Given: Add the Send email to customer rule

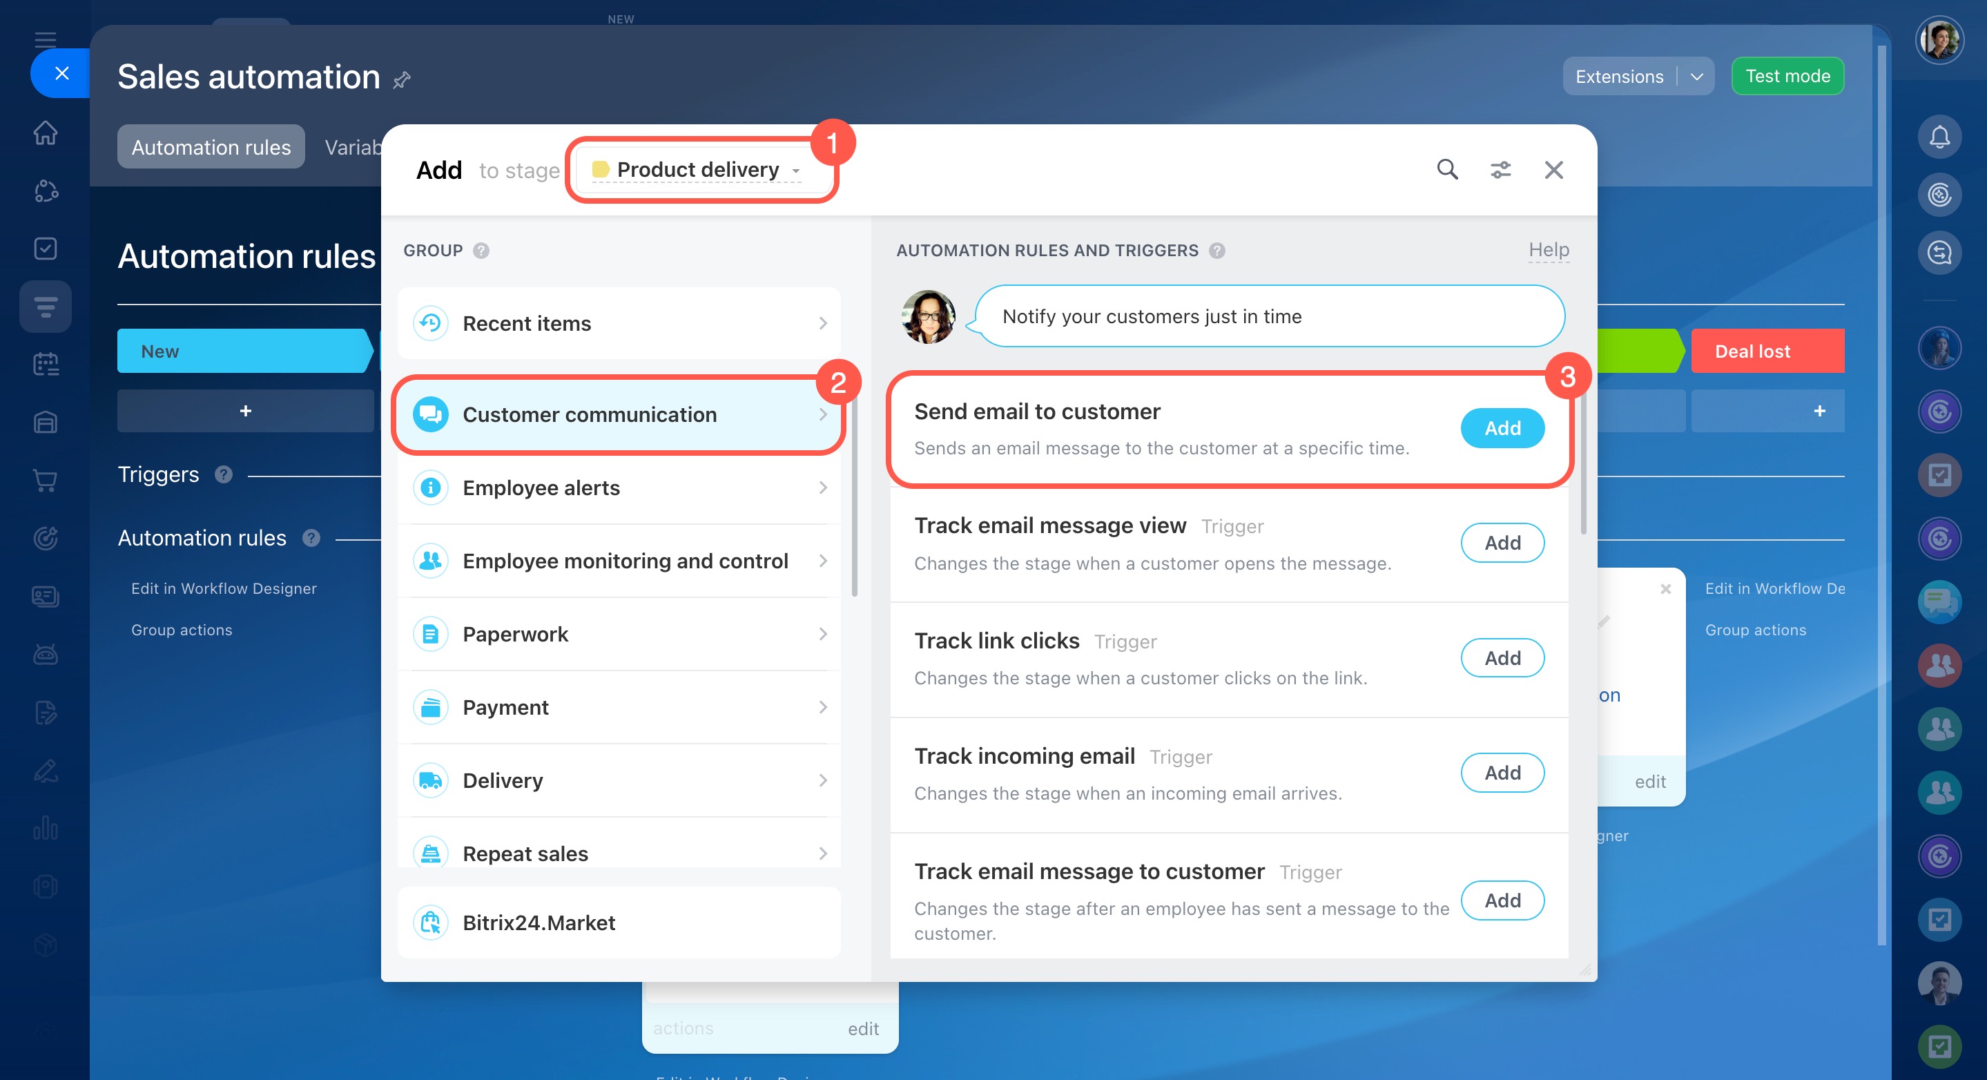Looking at the screenshot, I should click(x=1502, y=428).
